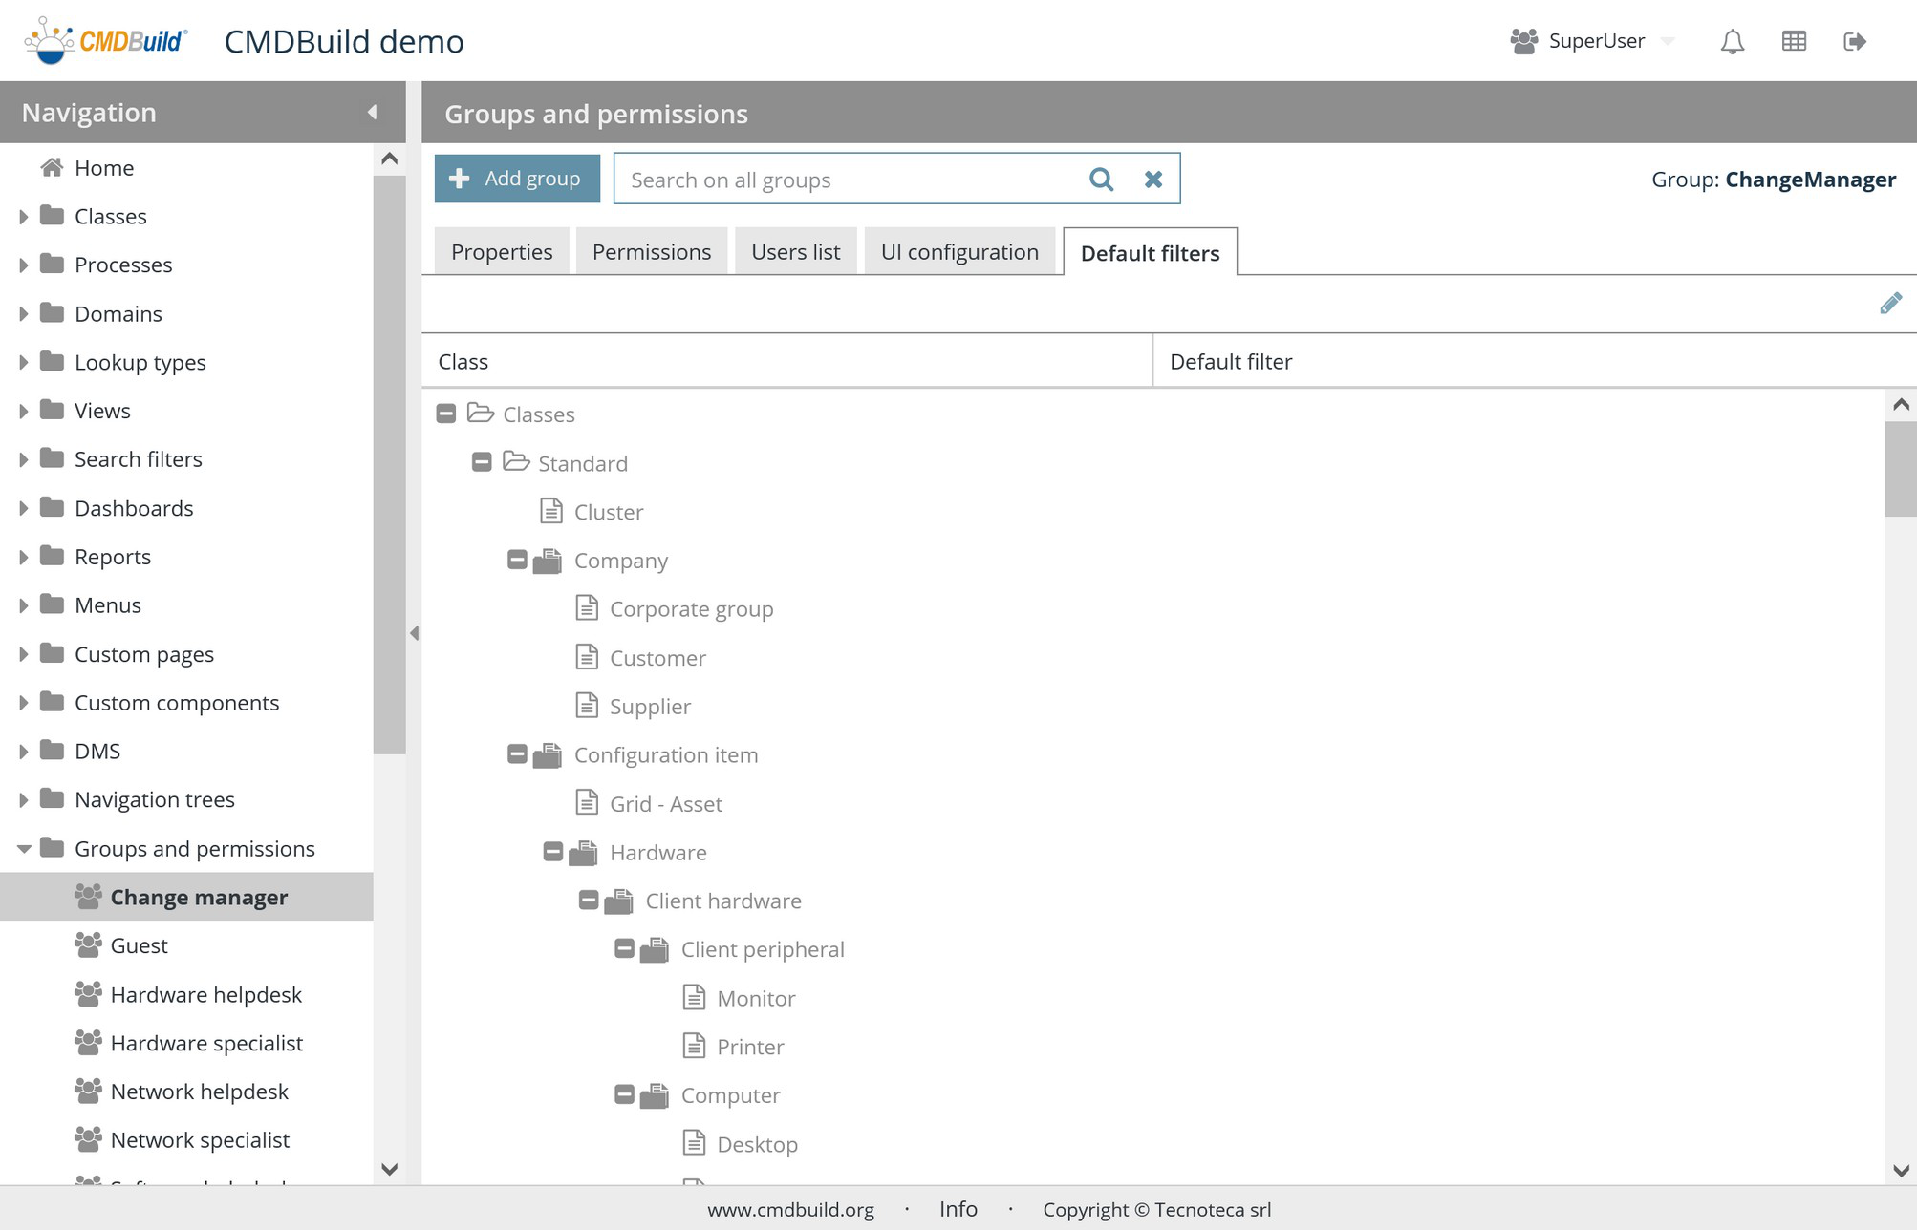Click the search magnifier icon

tap(1101, 180)
